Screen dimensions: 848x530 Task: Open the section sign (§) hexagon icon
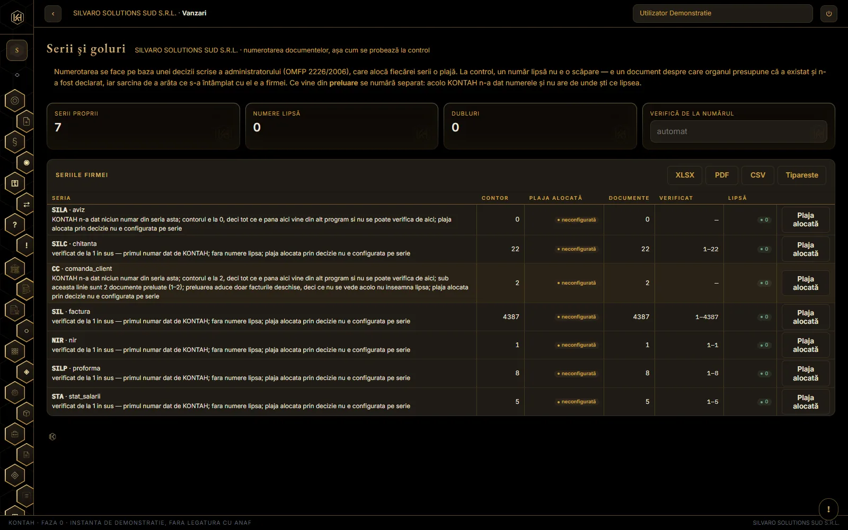[x=15, y=142]
